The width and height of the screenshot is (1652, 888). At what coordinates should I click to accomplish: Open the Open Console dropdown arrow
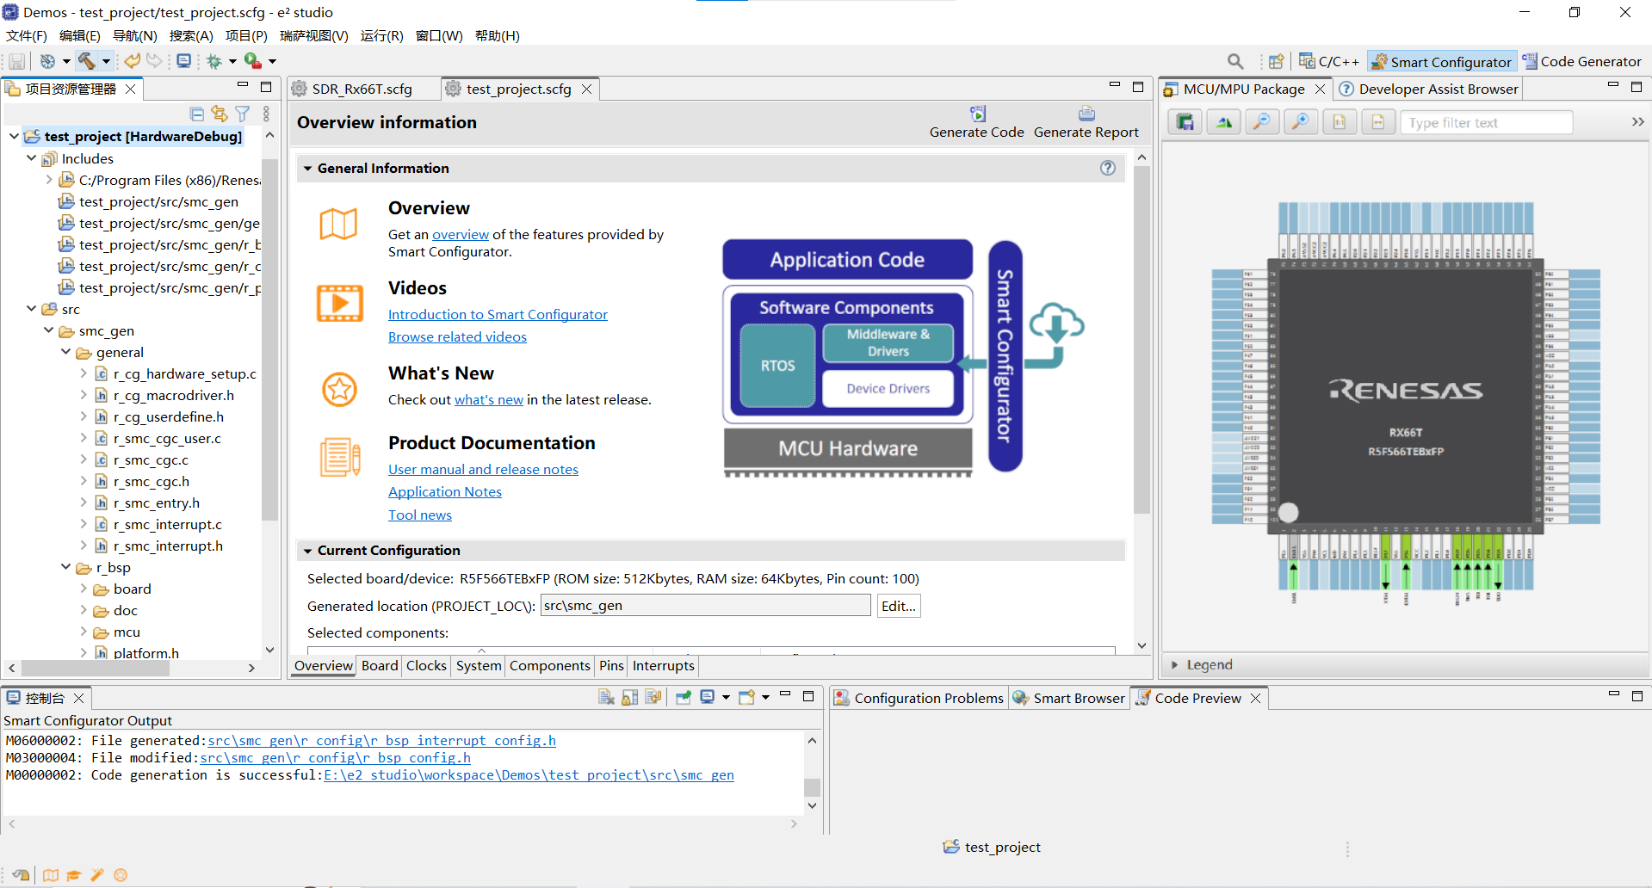pos(765,697)
